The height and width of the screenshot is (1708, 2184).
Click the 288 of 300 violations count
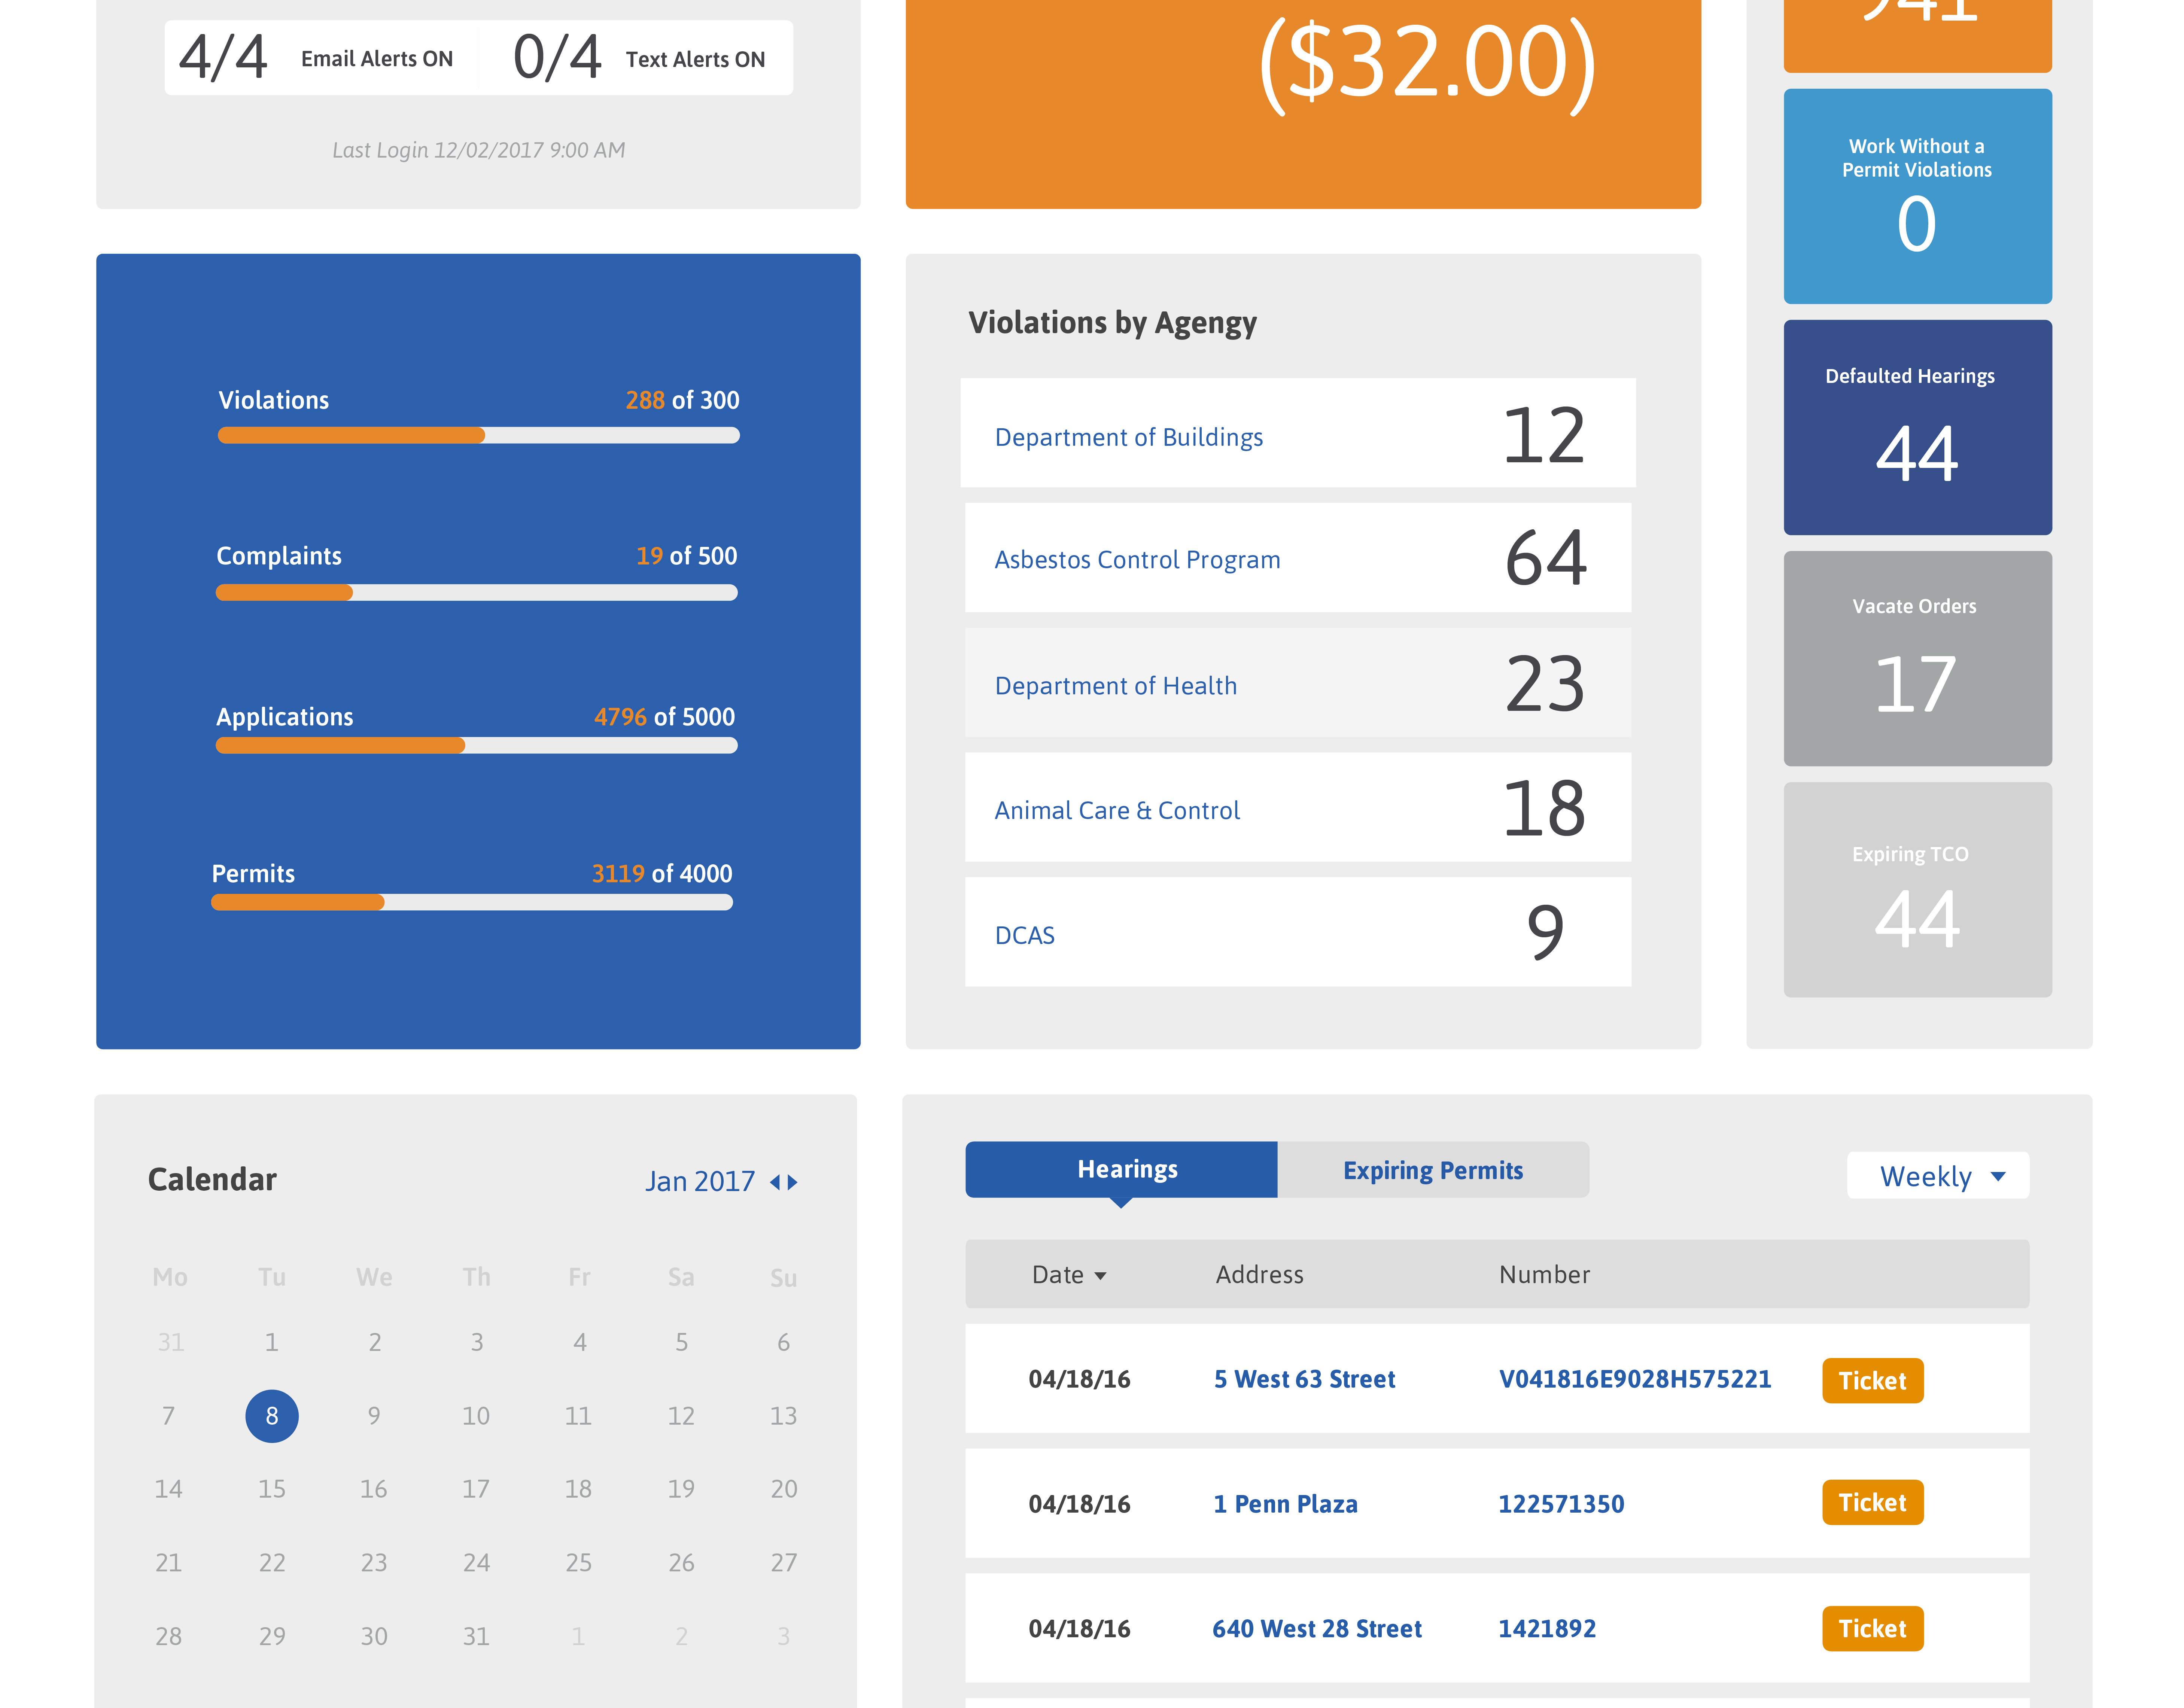pos(682,400)
